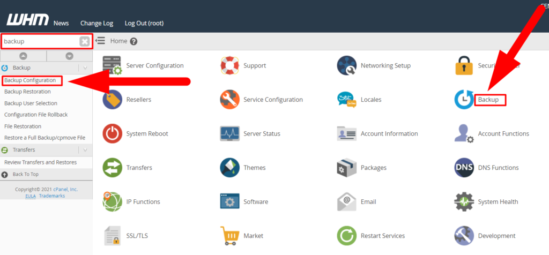
Task: Open the Software window-gear icon
Action: [x=229, y=202]
